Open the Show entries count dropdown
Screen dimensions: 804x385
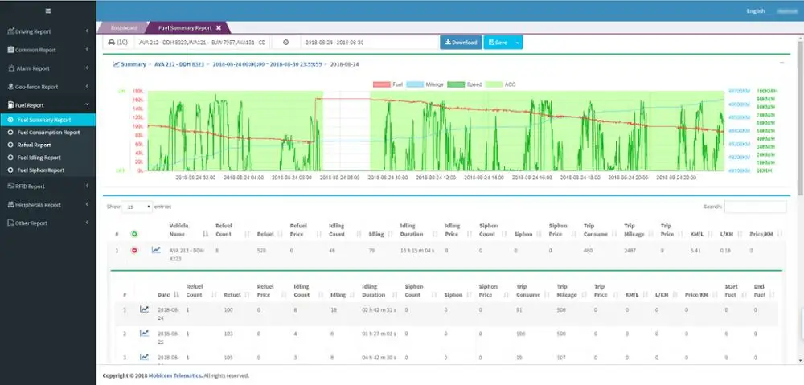(x=137, y=207)
